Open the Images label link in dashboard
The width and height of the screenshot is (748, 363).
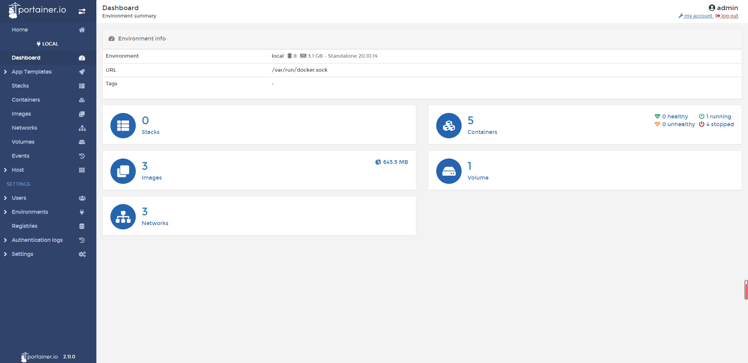152,178
